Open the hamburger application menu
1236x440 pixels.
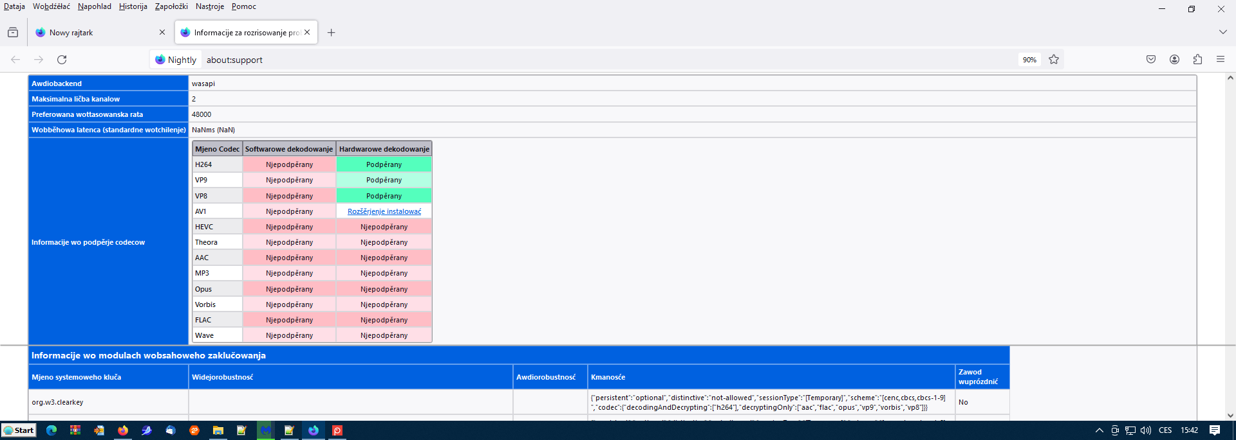(1221, 60)
